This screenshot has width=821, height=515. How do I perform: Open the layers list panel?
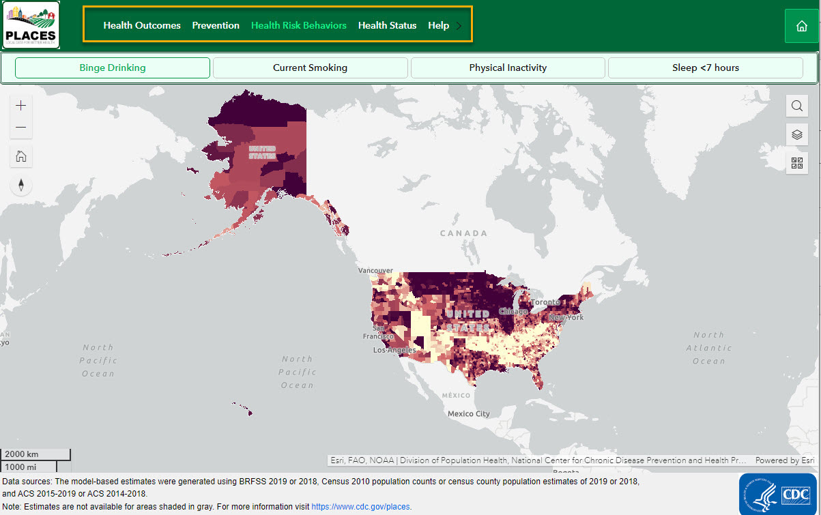tap(796, 134)
